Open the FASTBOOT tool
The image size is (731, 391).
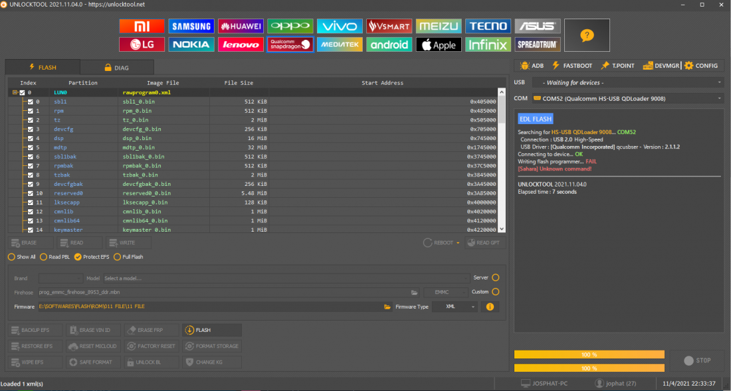click(x=572, y=66)
